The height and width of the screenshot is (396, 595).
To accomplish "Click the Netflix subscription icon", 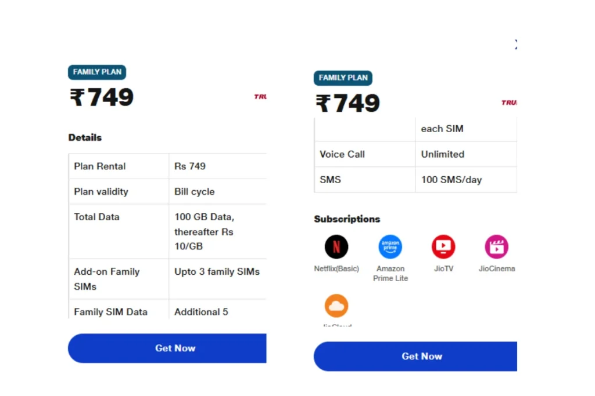I will click(336, 247).
